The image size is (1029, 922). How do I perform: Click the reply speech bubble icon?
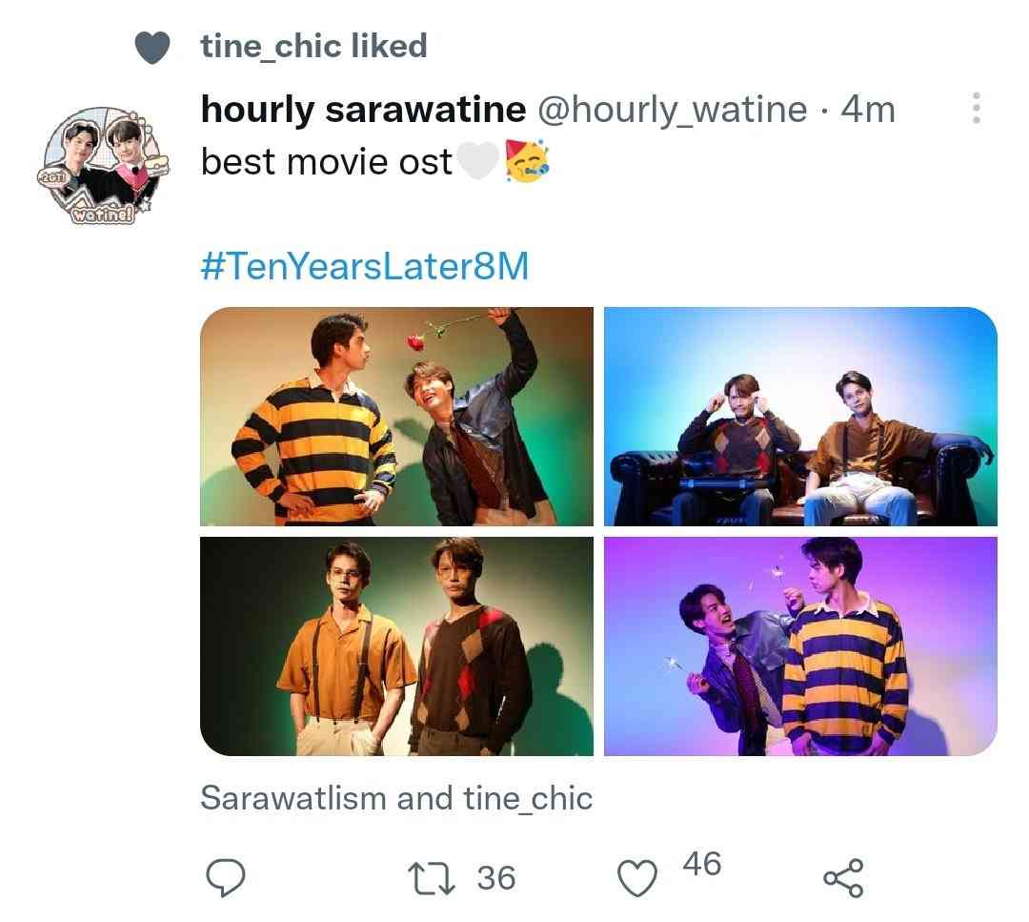(225, 877)
